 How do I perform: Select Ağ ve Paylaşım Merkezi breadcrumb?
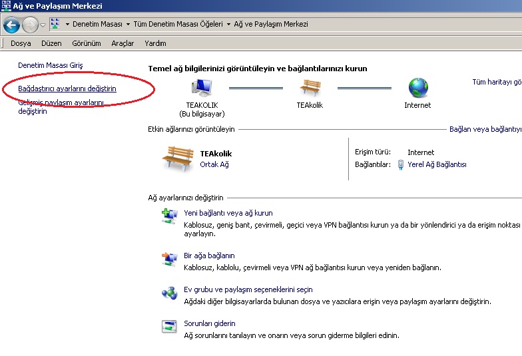coord(270,24)
